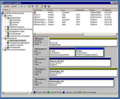
Task: Click the Forward arrow in the toolbar
Action: coord(25,6)
